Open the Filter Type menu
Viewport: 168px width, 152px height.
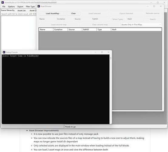30,7
